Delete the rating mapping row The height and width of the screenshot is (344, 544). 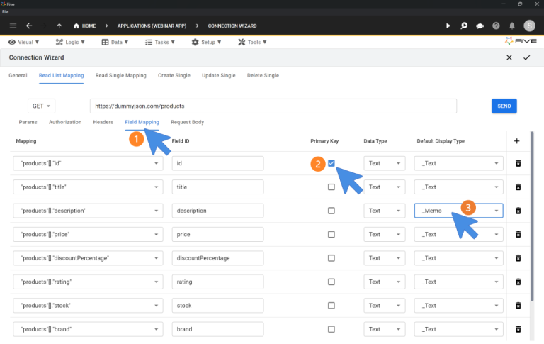coord(518,282)
